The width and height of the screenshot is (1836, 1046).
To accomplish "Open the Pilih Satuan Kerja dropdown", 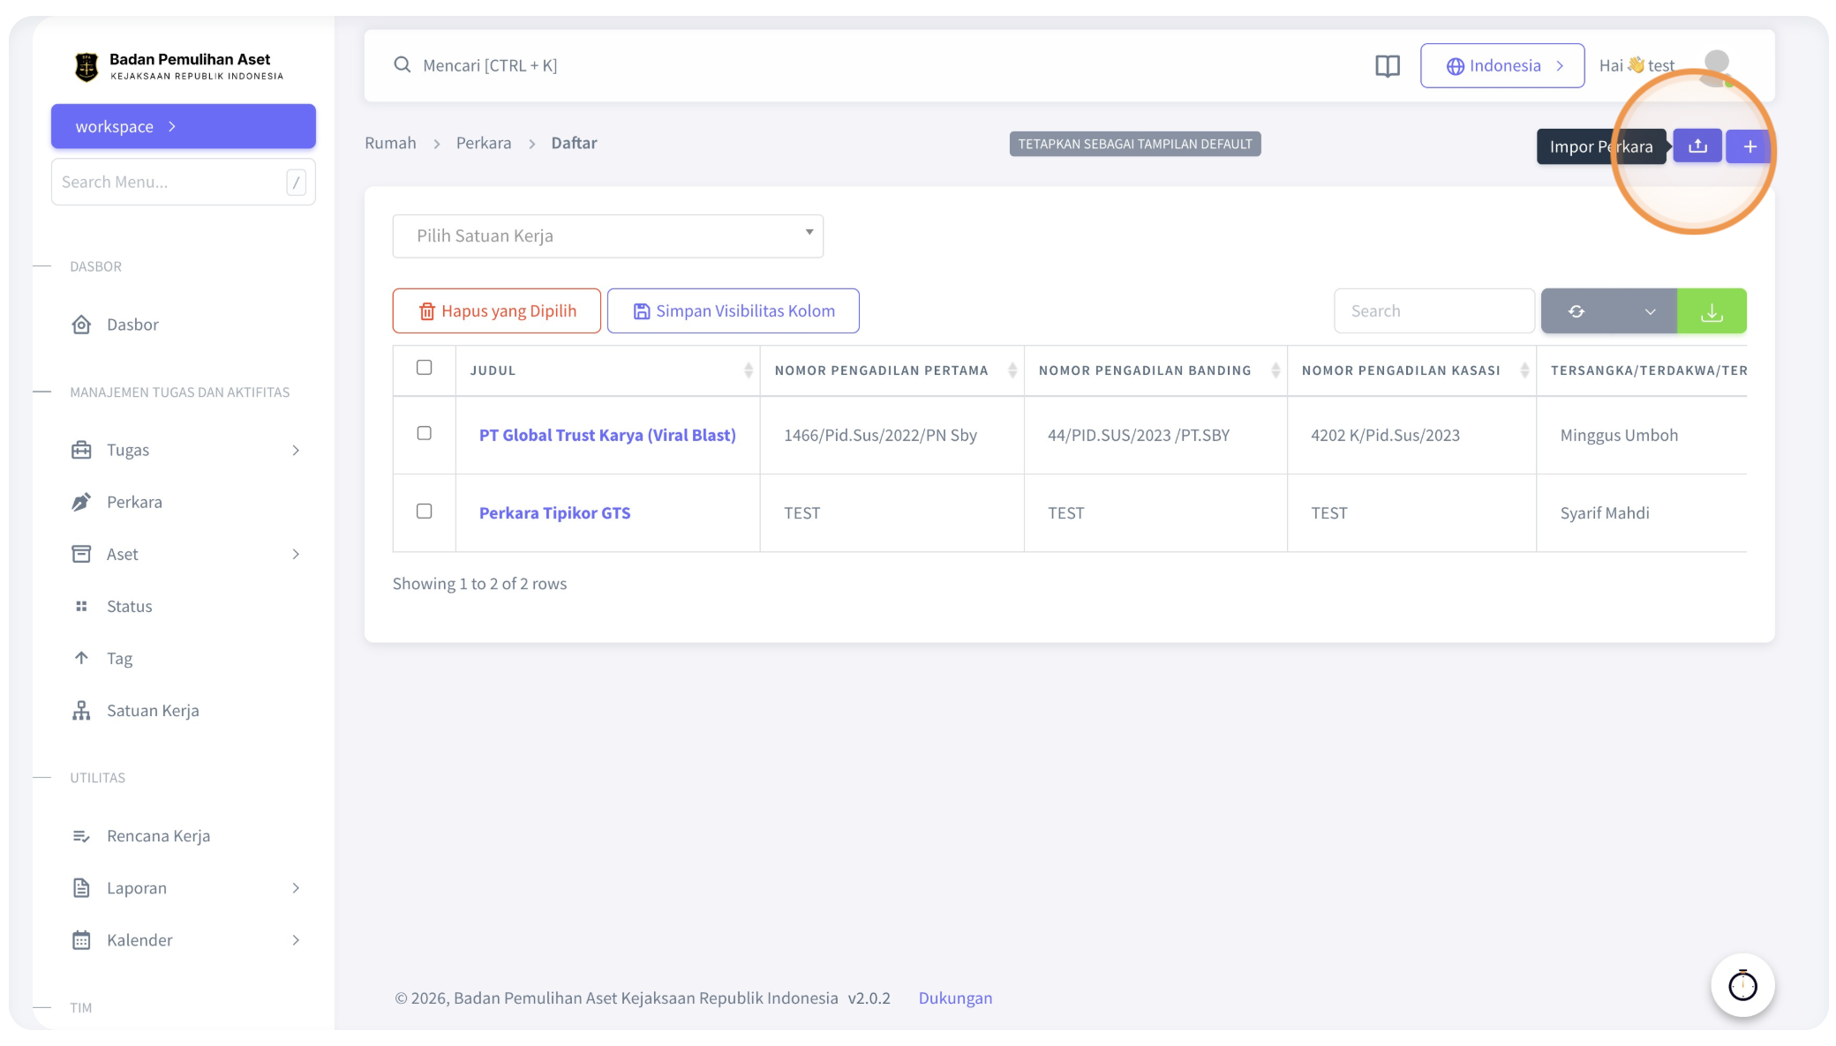I will (x=608, y=236).
